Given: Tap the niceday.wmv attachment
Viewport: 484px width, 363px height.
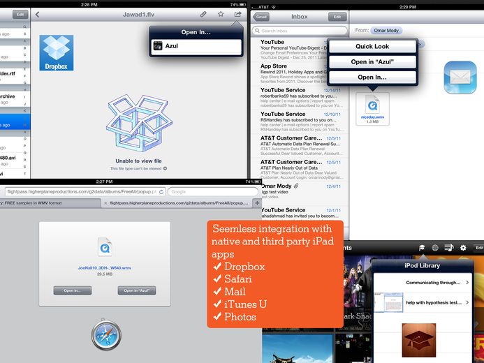Looking at the screenshot, I should pos(372,109).
